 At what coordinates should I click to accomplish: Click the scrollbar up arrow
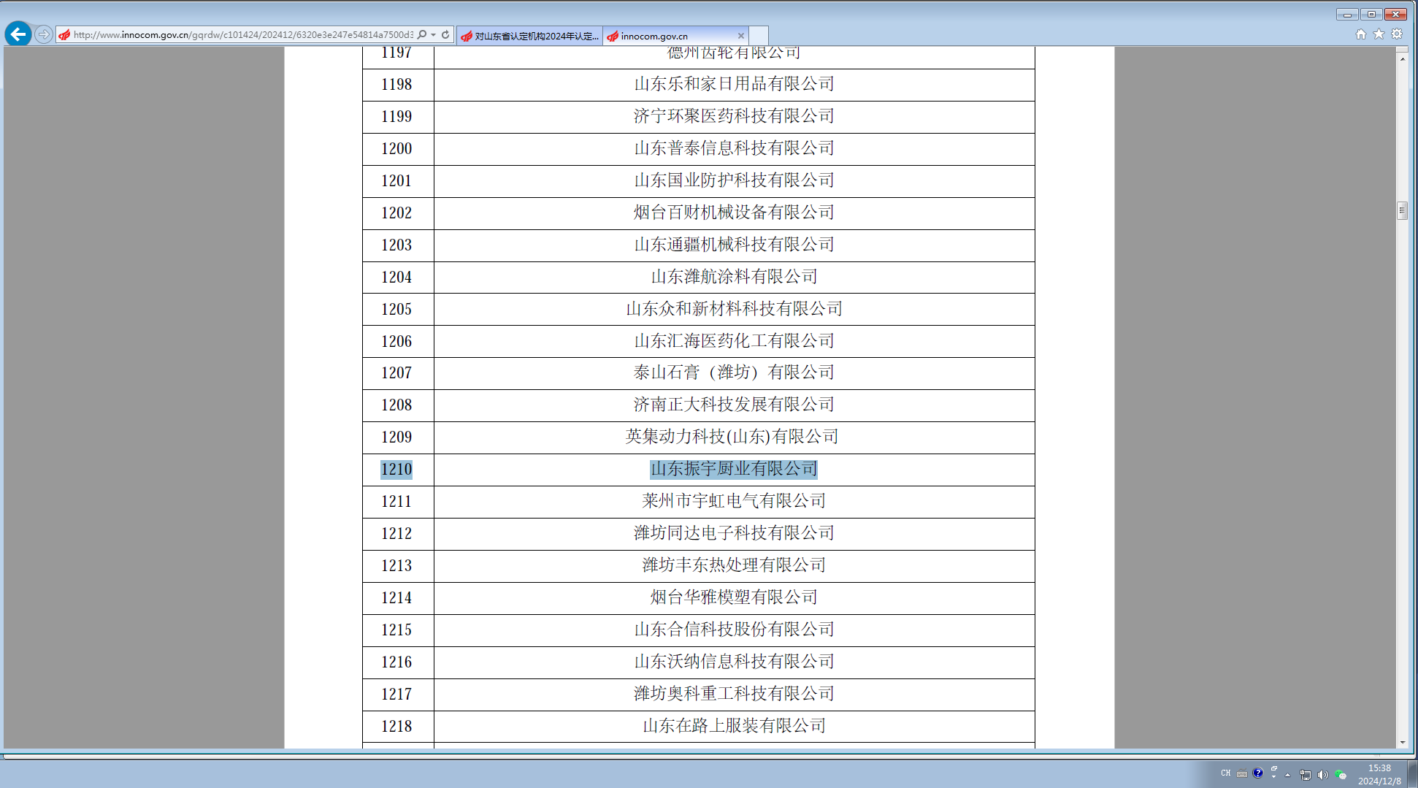click(x=1402, y=58)
